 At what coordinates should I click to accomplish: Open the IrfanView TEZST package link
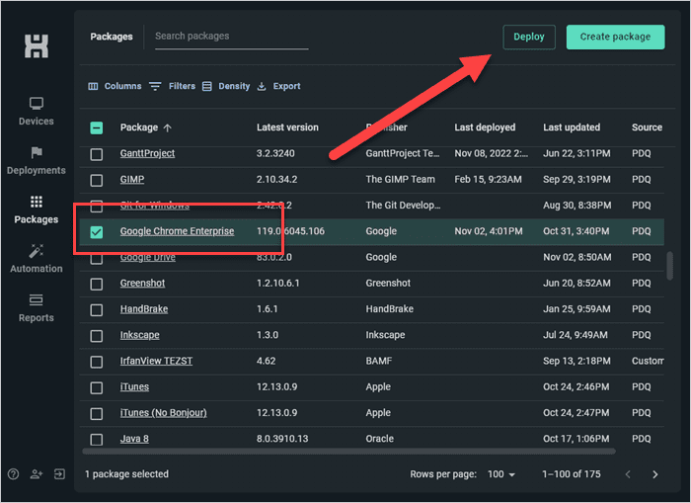[156, 361]
